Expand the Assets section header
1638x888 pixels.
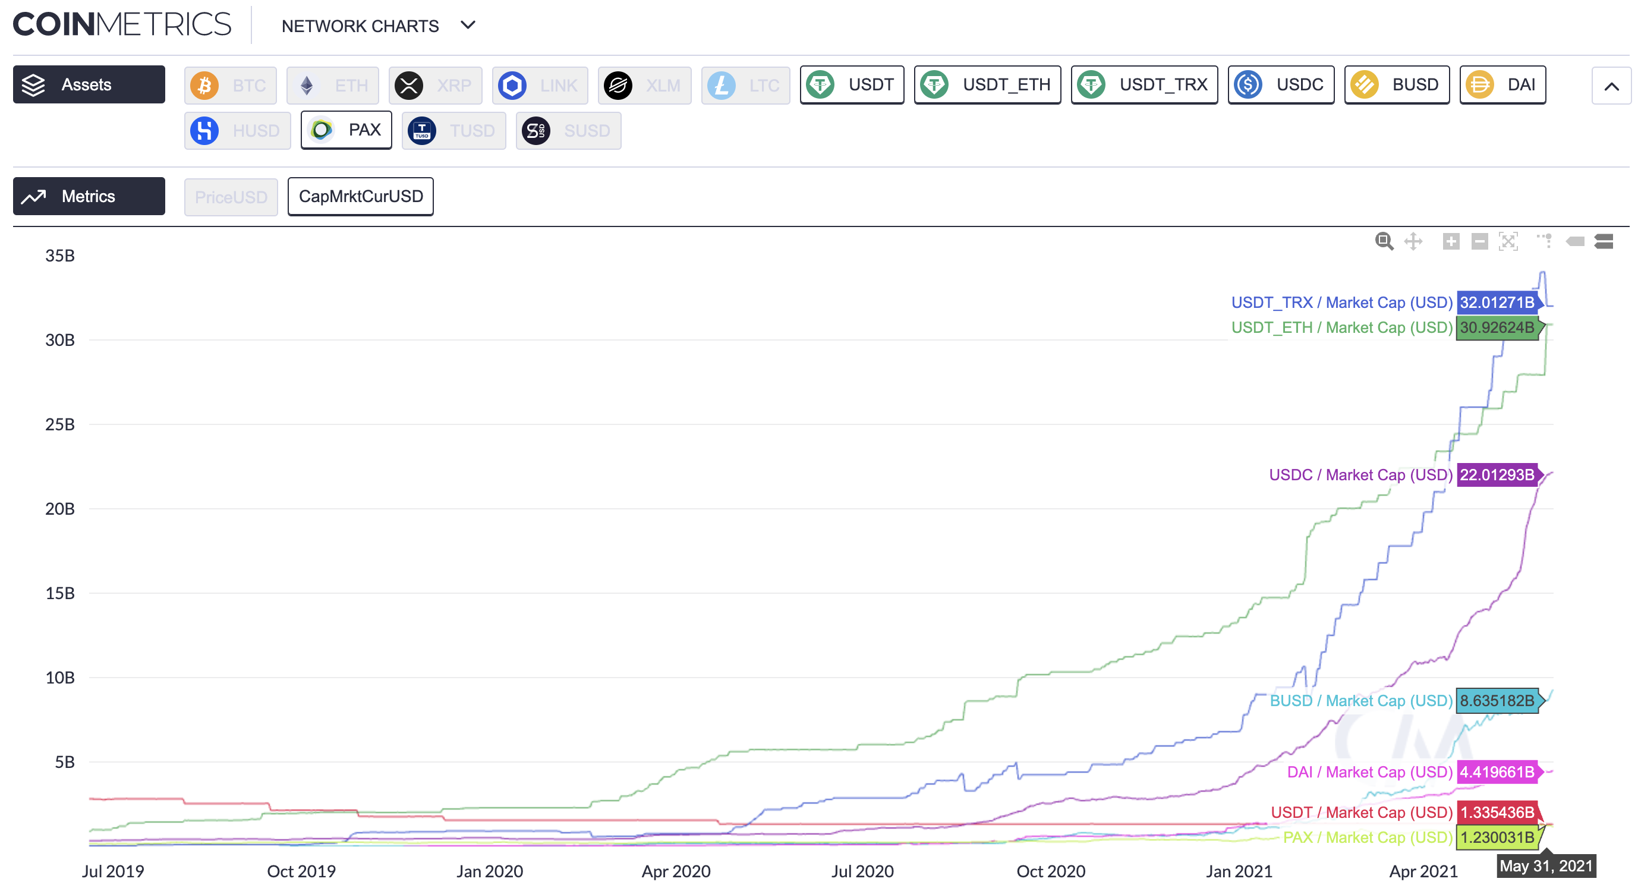click(x=89, y=84)
